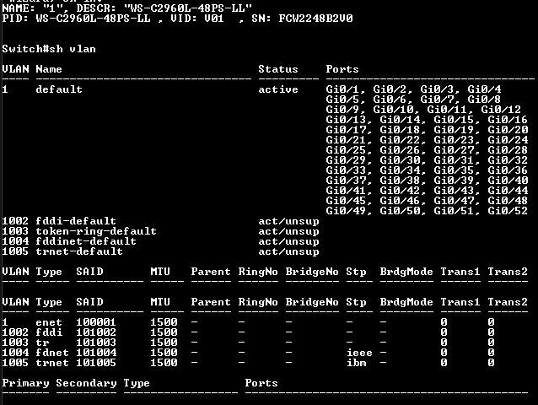
Task: Click MTU 1500 in the enet row
Action: point(164,322)
